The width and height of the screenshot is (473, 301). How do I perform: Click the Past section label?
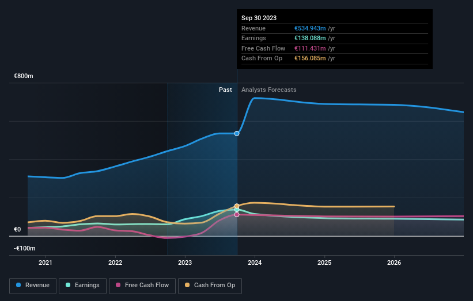(x=225, y=90)
